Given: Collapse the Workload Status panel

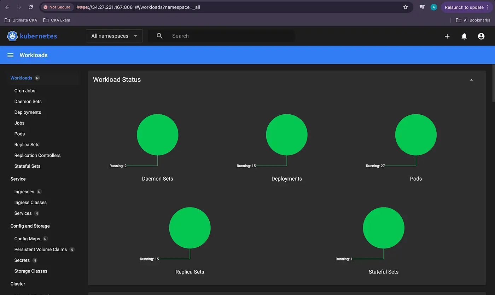Looking at the screenshot, I should [471, 80].
